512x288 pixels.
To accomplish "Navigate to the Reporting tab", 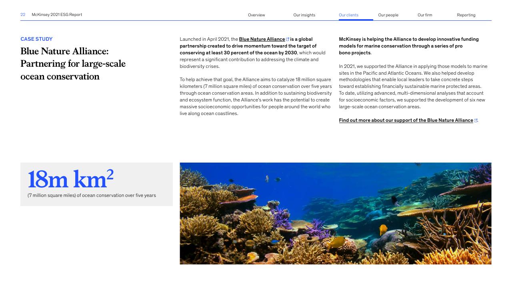I will (x=466, y=15).
